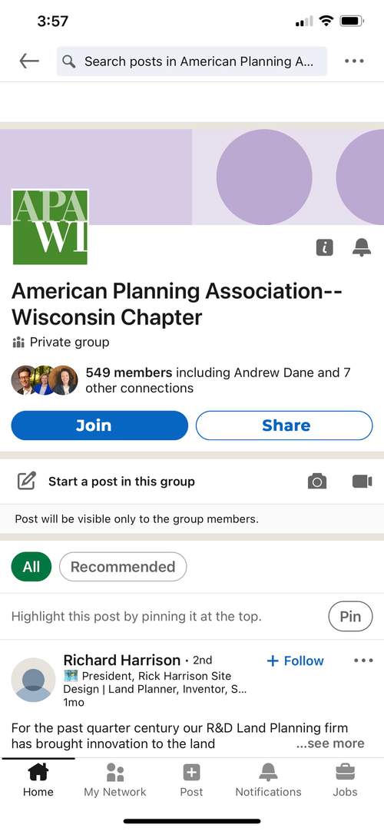The width and height of the screenshot is (384, 831).
Task: Open Richard Harrison's post options menu
Action: (x=363, y=660)
